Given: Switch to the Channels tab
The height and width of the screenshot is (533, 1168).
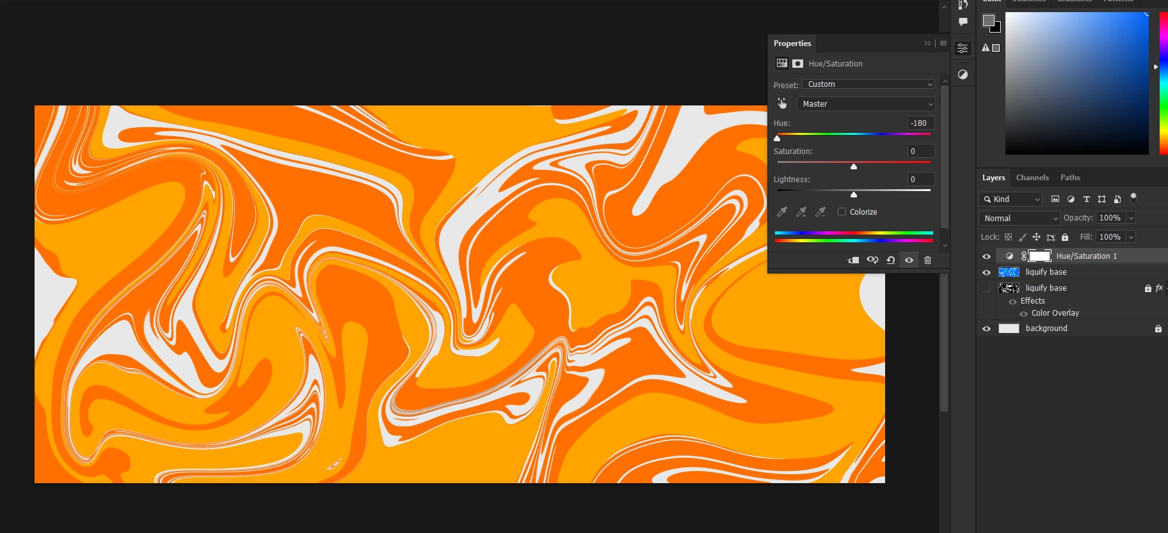Looking at the screenshot, I should coord(1032,178).
